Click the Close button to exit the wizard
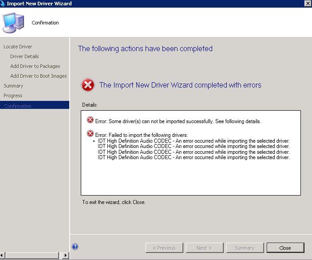This screenshot has width=312, height=260. (x=285, y=248)
